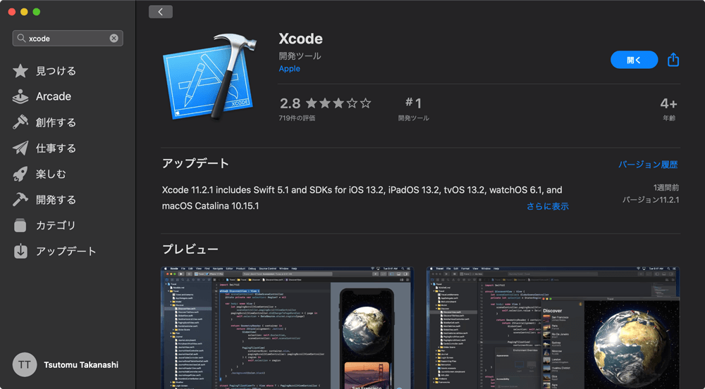705x389 pixels.
Task: Click the #1 ranking
Action: click(413, 103)
